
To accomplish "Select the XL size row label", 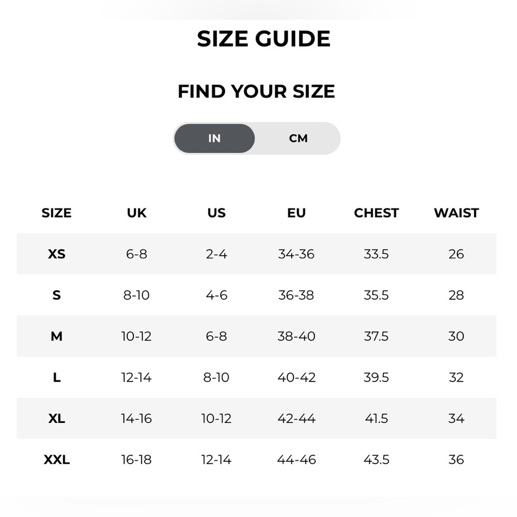I will [56, 418].
